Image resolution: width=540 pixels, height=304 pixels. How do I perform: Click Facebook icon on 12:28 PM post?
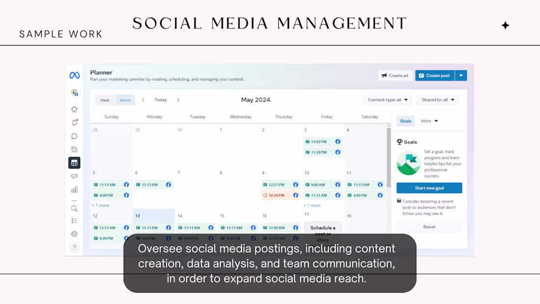[296, 195]
